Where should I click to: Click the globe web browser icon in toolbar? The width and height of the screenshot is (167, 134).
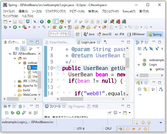pyautogui.click(x=105, y=22)
